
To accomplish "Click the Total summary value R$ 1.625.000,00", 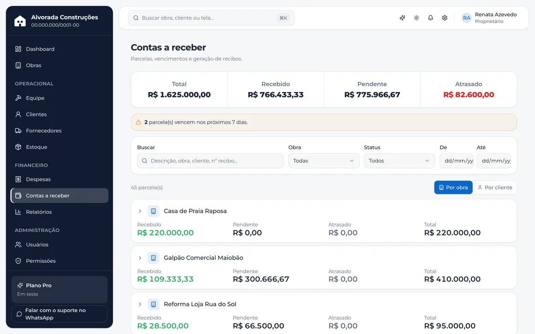I will (x=179, y=95).
